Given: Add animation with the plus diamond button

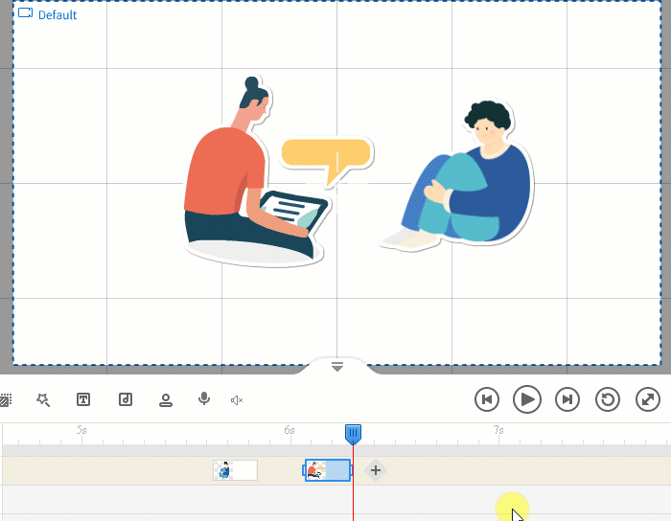Looking at the screenshot, I should (376, 470).
